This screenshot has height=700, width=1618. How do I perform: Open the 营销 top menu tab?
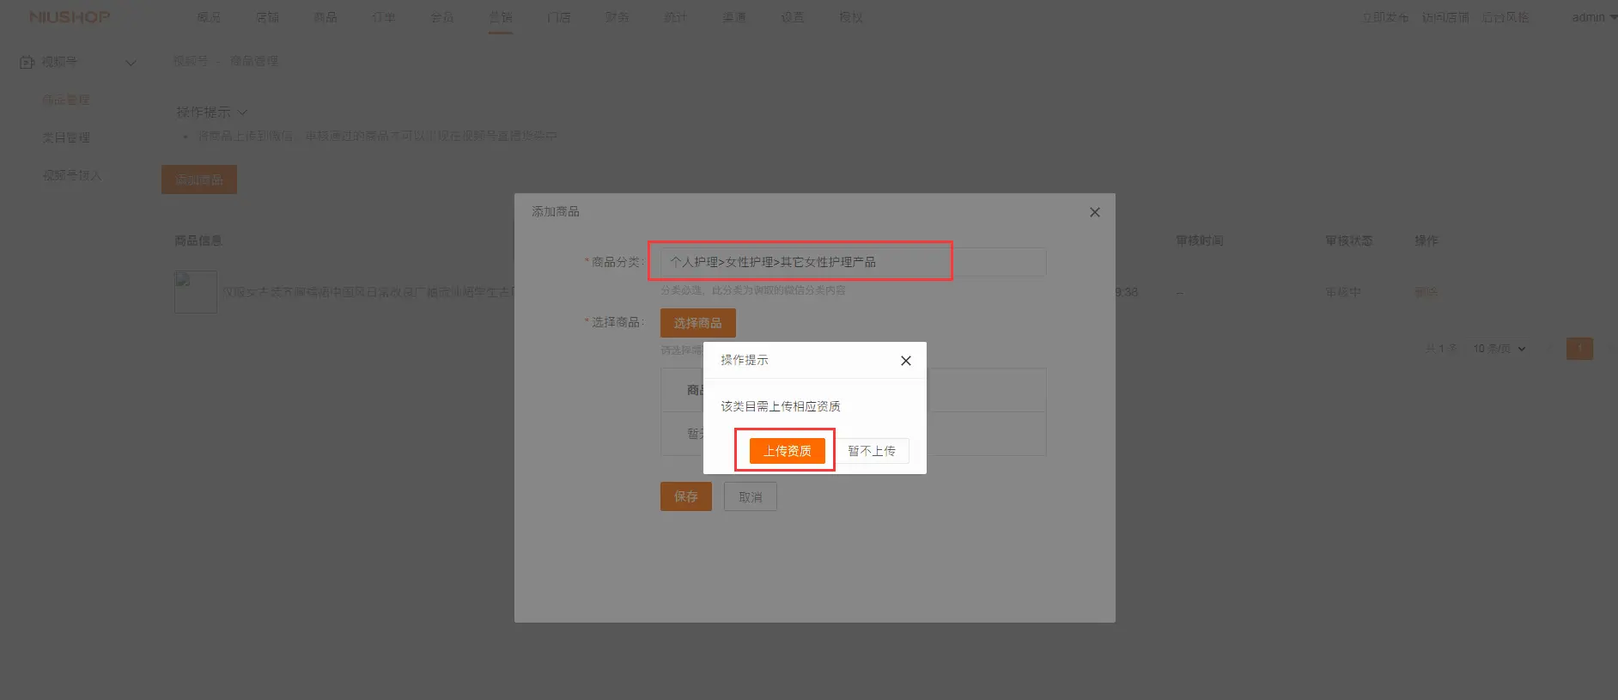click(500, 17)
